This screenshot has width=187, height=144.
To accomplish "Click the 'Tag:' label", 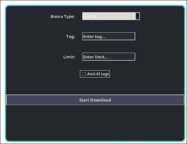I will point(71,37).
